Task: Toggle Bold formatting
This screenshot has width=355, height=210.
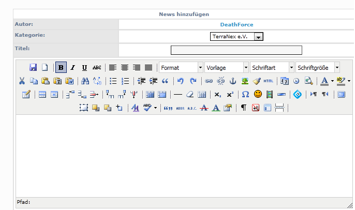Action: click(61, 67)
